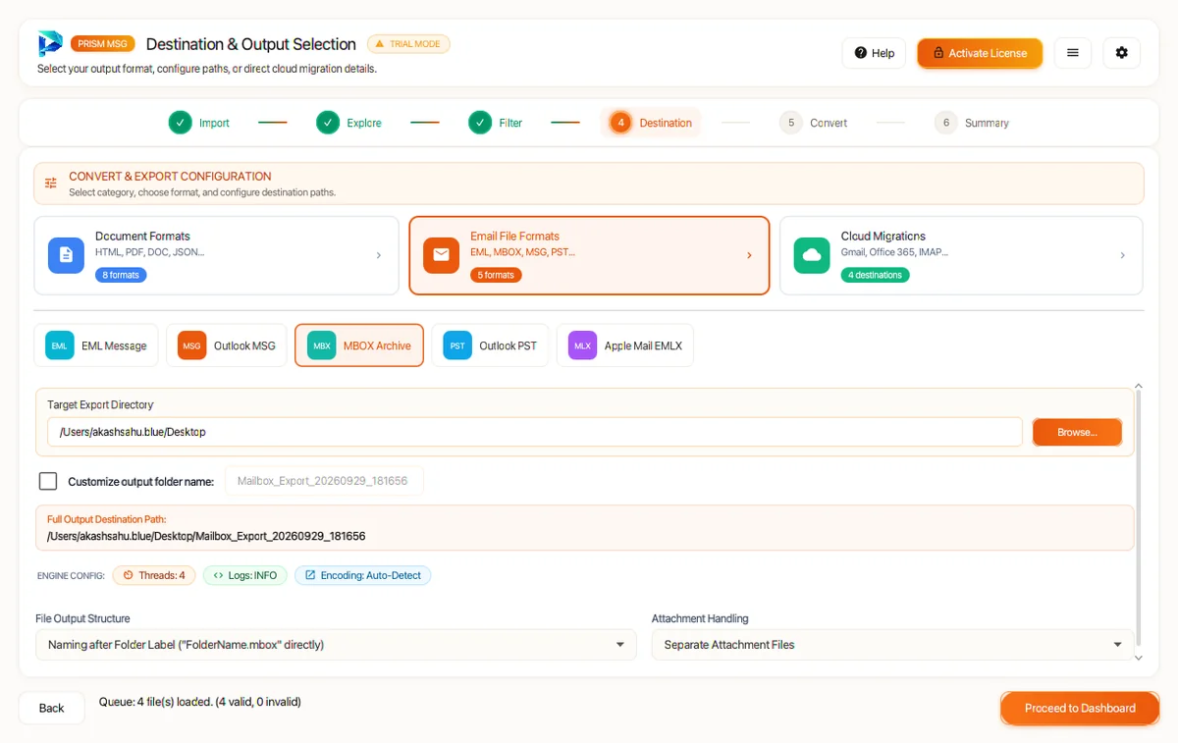Viewport: 1178px width, 743px height.
Task: Click the Threads: 4 engine chip
Action: (154, 575)
